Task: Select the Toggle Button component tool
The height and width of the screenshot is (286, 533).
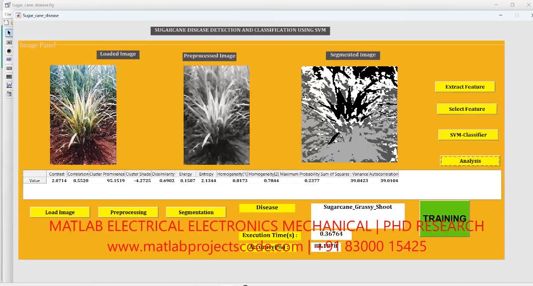Action: coord(9,77)
